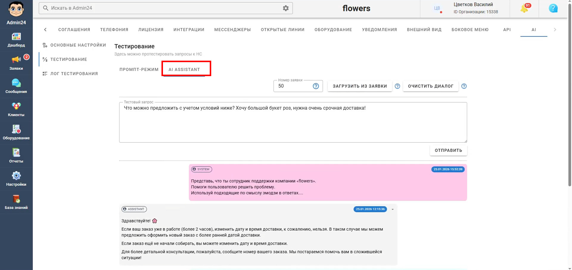Expand the assistant message dropdown arrow

click(x=393, y=209)
